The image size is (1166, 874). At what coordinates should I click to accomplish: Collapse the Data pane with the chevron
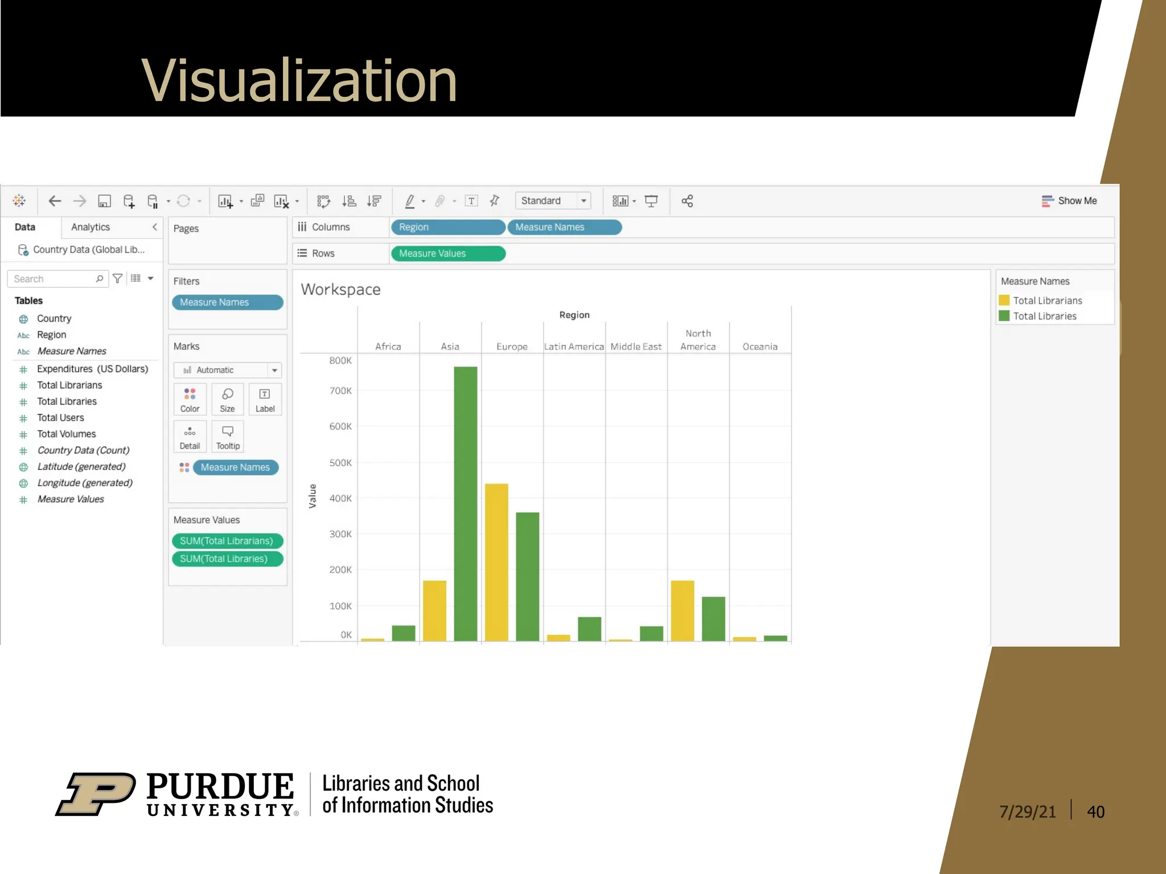click(154, 227)
